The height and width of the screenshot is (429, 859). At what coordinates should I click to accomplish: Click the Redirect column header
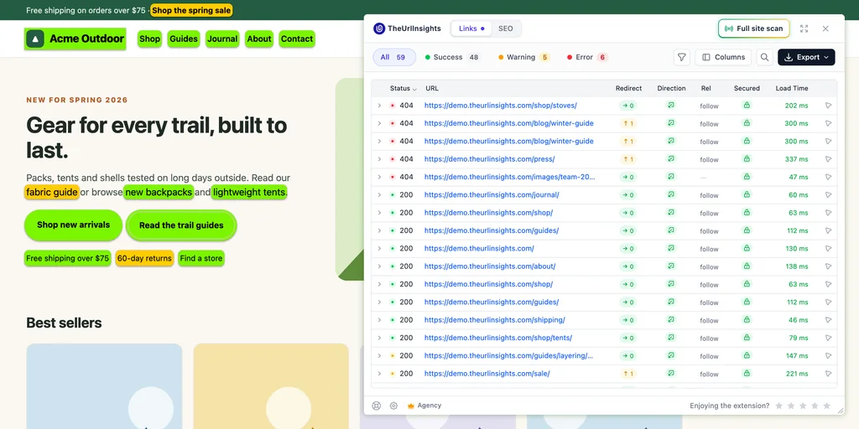pyautogui.click(x=628, y=88)
